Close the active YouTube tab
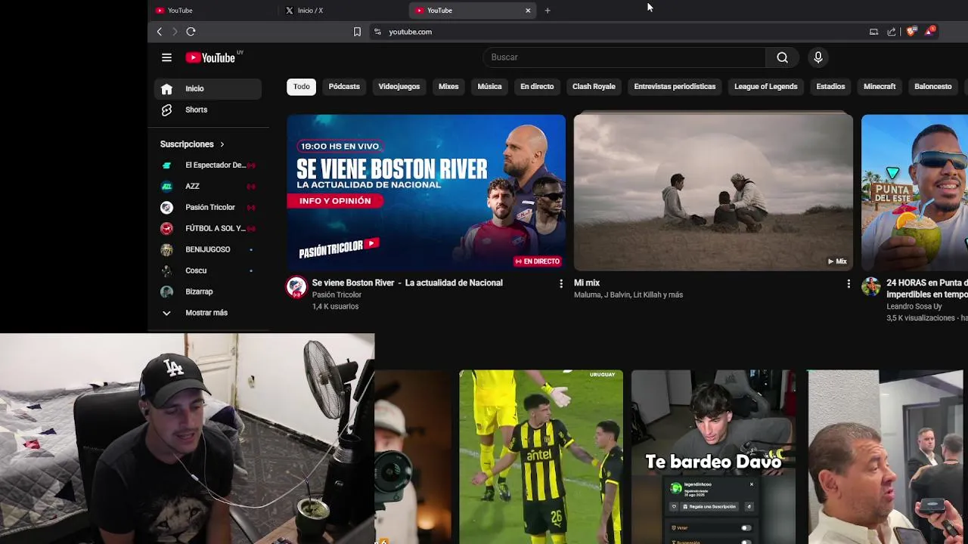 point(528,11)
